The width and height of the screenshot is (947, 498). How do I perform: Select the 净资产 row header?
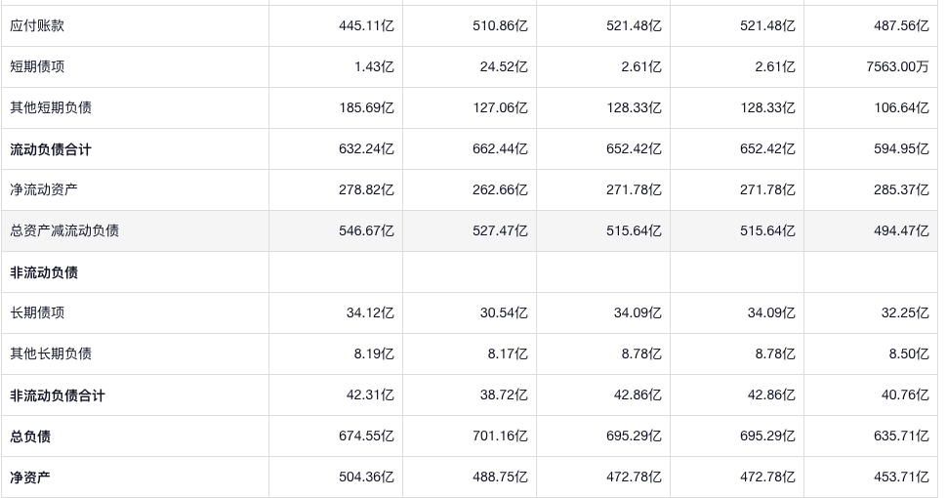(30, 477)
